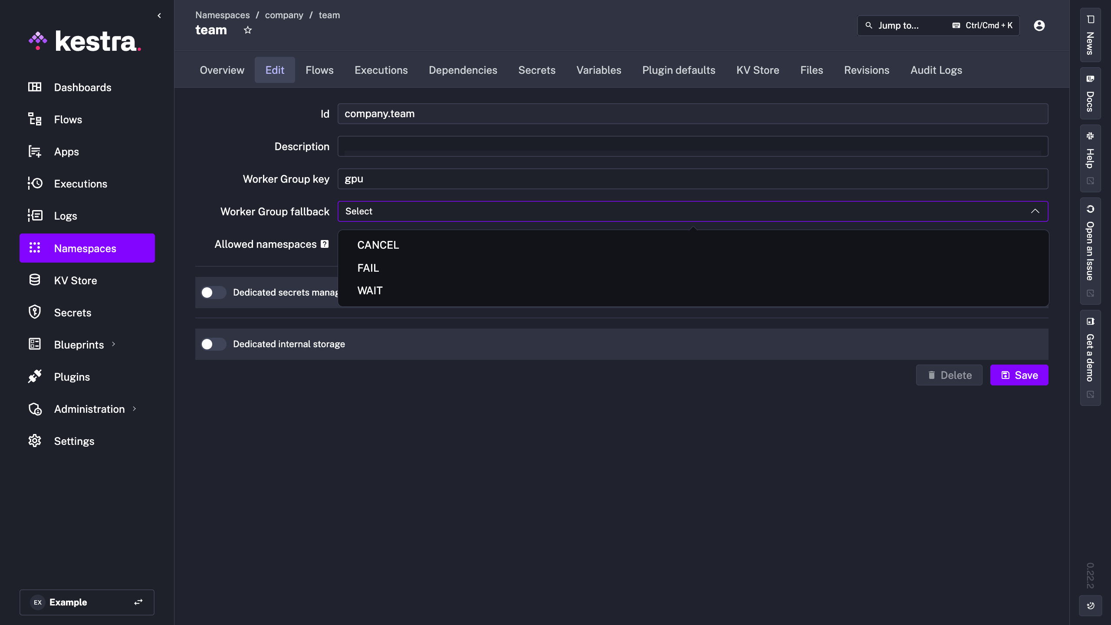Open the KV Store from the sidebar
Viewport: 1111px width, 625px height.
point(75,280)
